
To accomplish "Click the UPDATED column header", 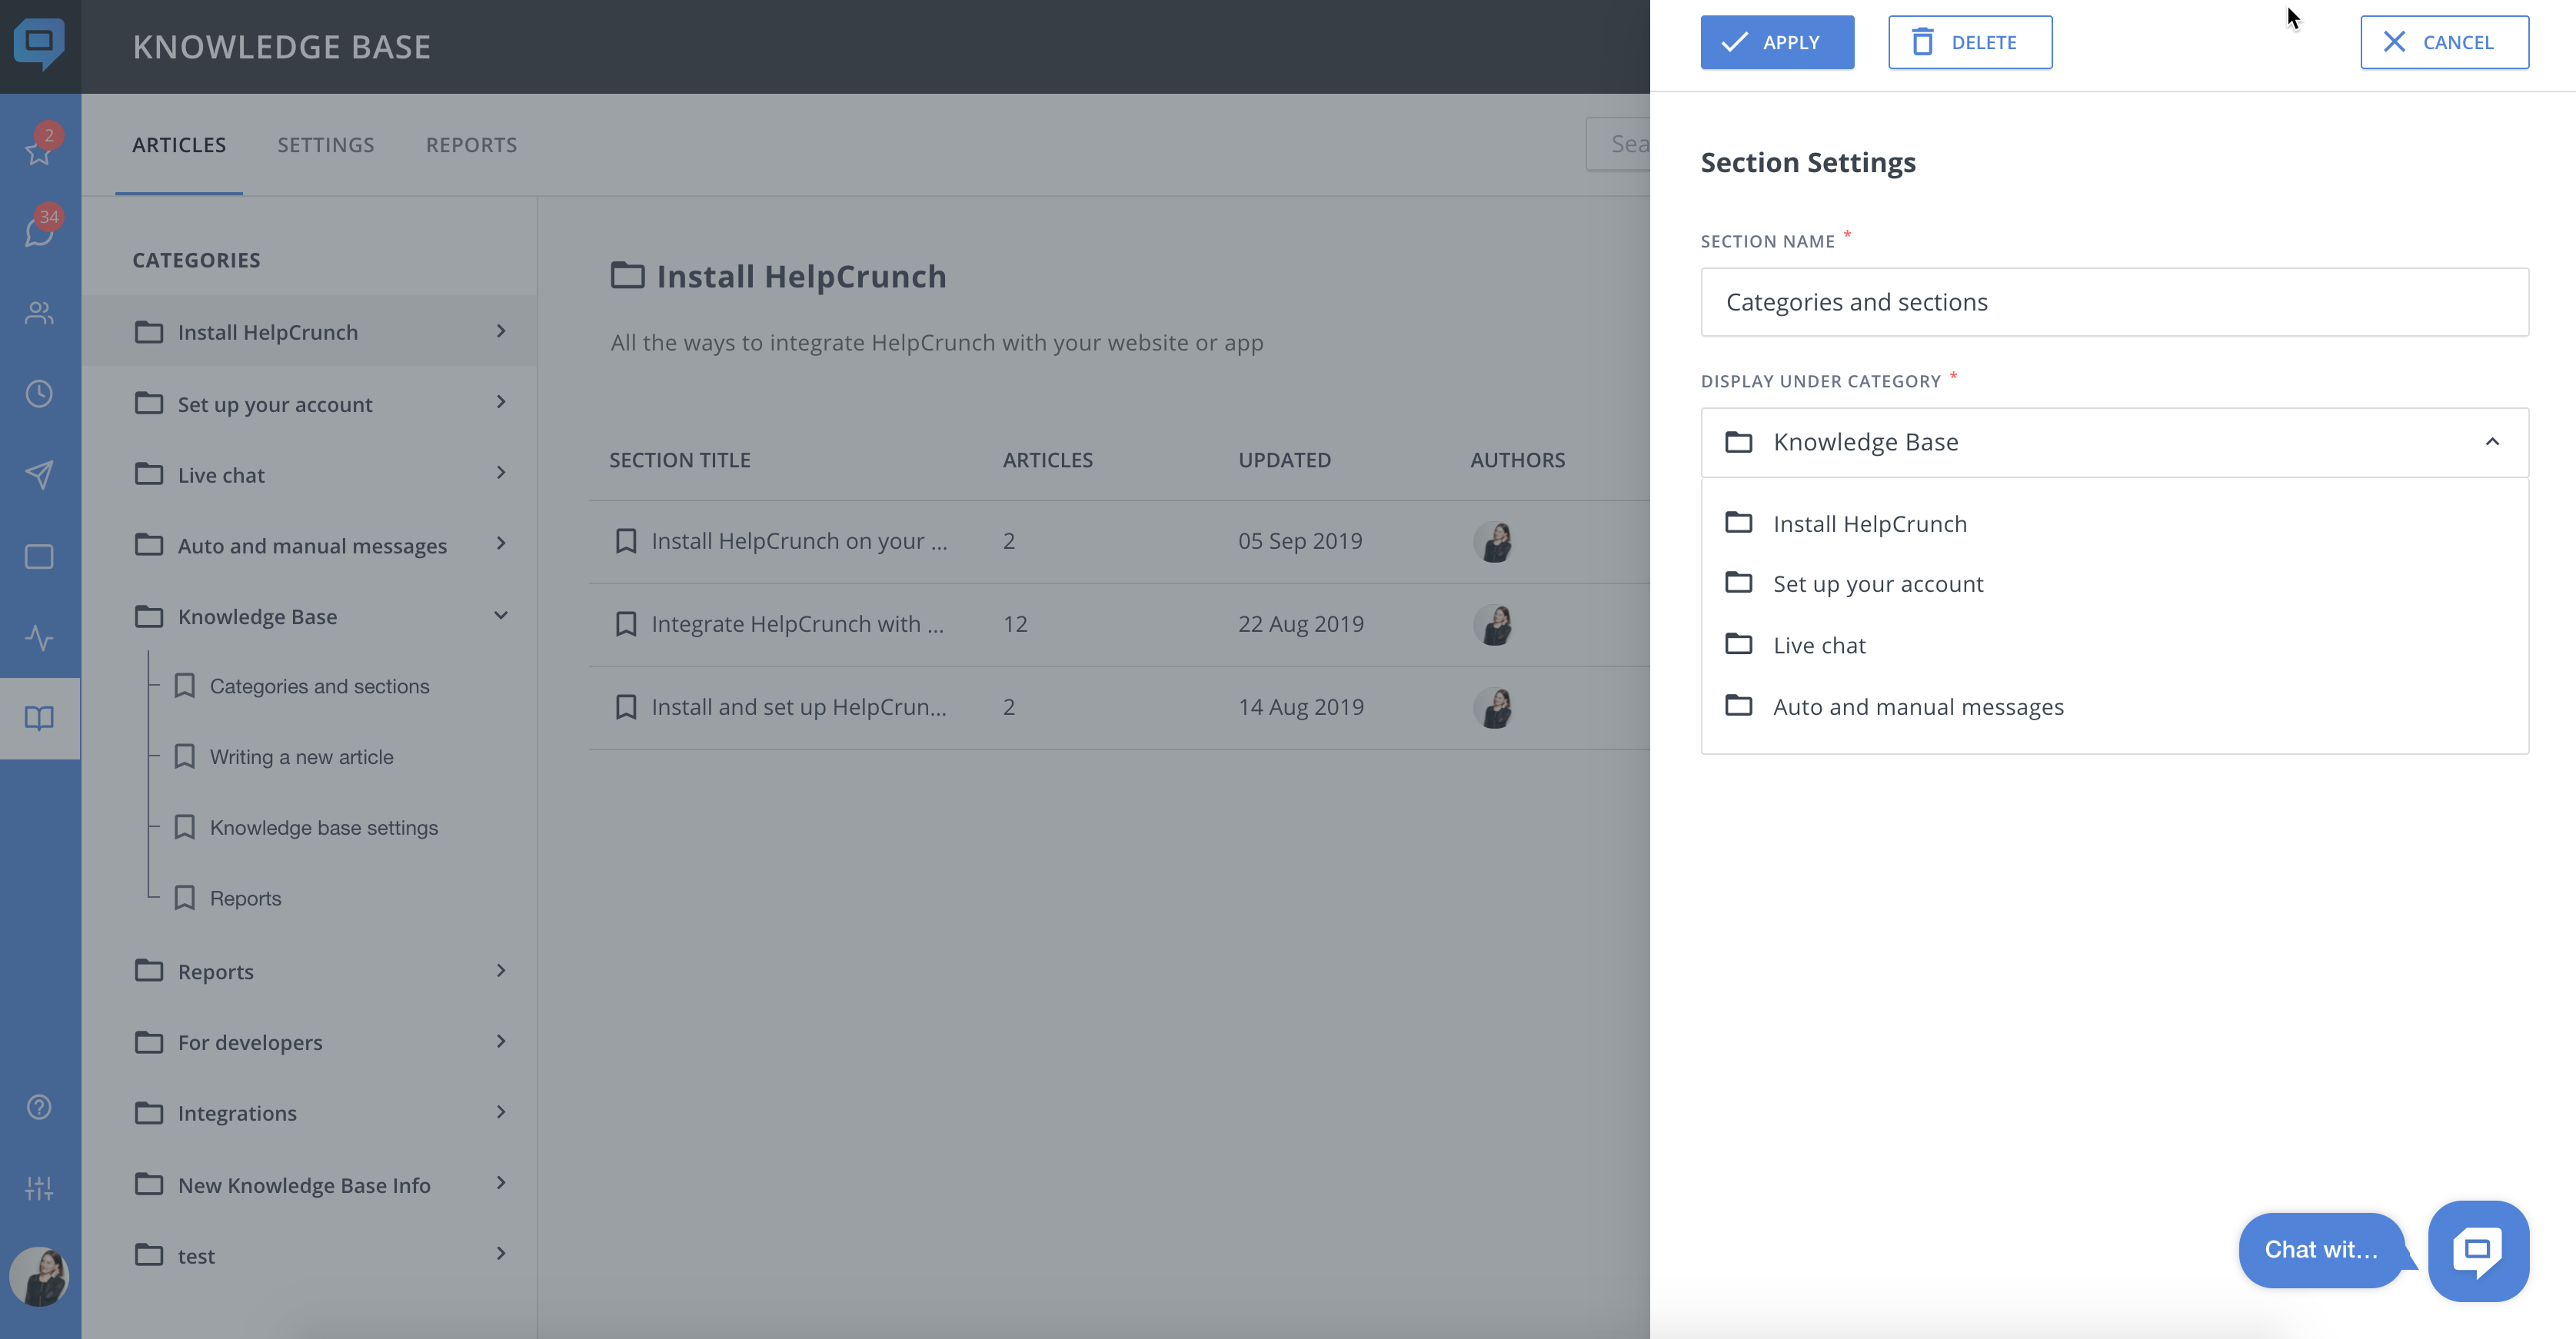I will coord(1284,460).
